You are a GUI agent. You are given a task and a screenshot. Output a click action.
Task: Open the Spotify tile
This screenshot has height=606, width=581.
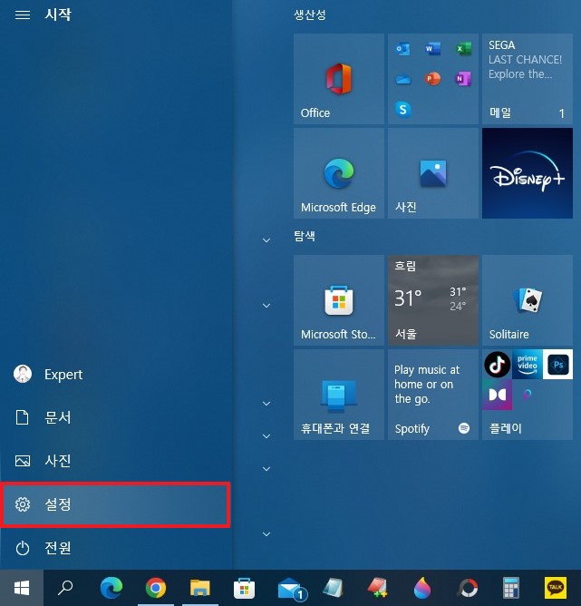tap(432, 395)
